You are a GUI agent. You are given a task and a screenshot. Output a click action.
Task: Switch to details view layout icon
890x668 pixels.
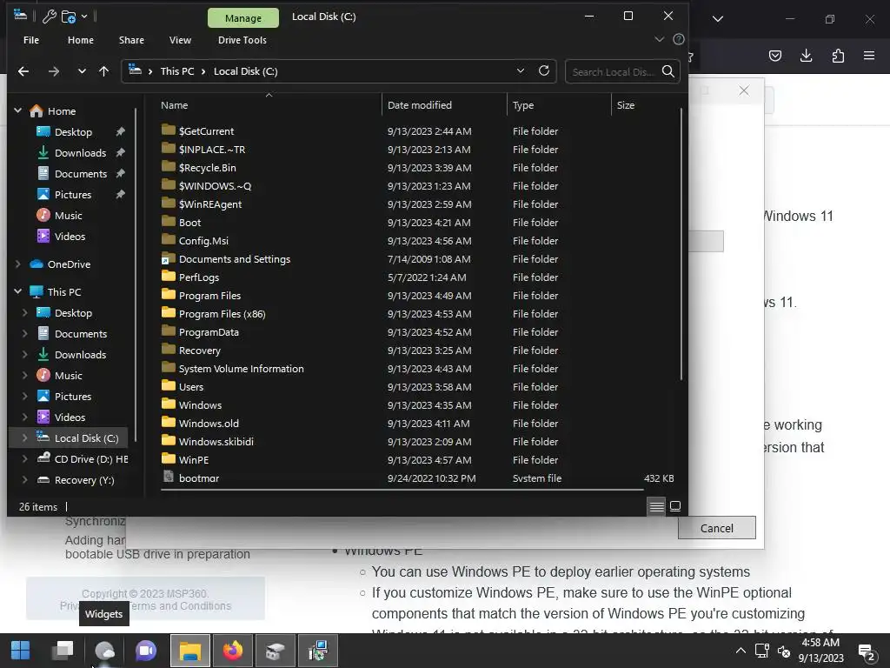(x=656, y=506)
